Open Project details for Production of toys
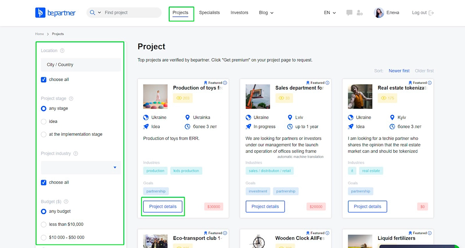 [x=163, y=206]
